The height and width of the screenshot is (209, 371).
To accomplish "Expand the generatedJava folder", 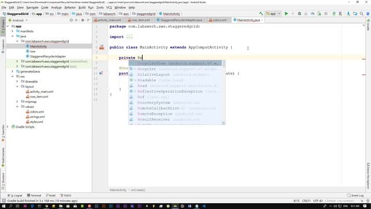I will point(12,71).
